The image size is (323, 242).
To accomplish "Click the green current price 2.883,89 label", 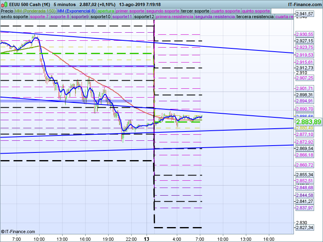I will 308,122.
